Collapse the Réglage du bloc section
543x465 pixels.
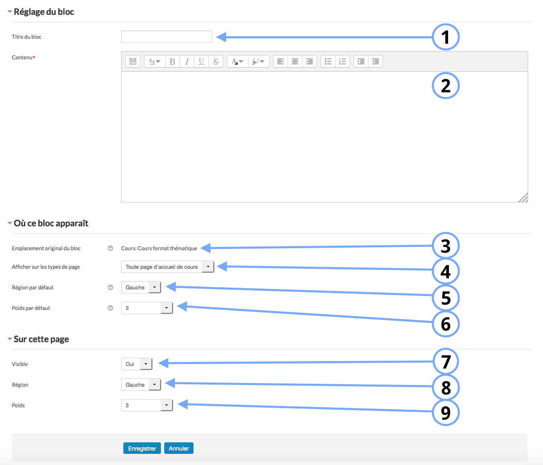(x=10, y=12)
